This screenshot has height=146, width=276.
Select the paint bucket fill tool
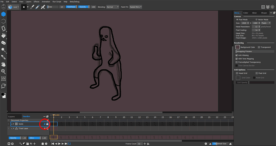[4, 36]
